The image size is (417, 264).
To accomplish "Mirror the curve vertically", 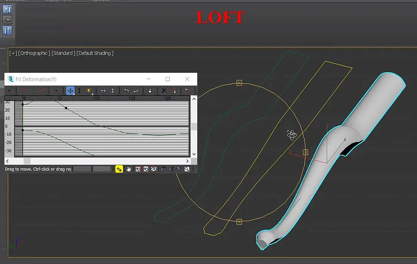I will click(112, 91).
